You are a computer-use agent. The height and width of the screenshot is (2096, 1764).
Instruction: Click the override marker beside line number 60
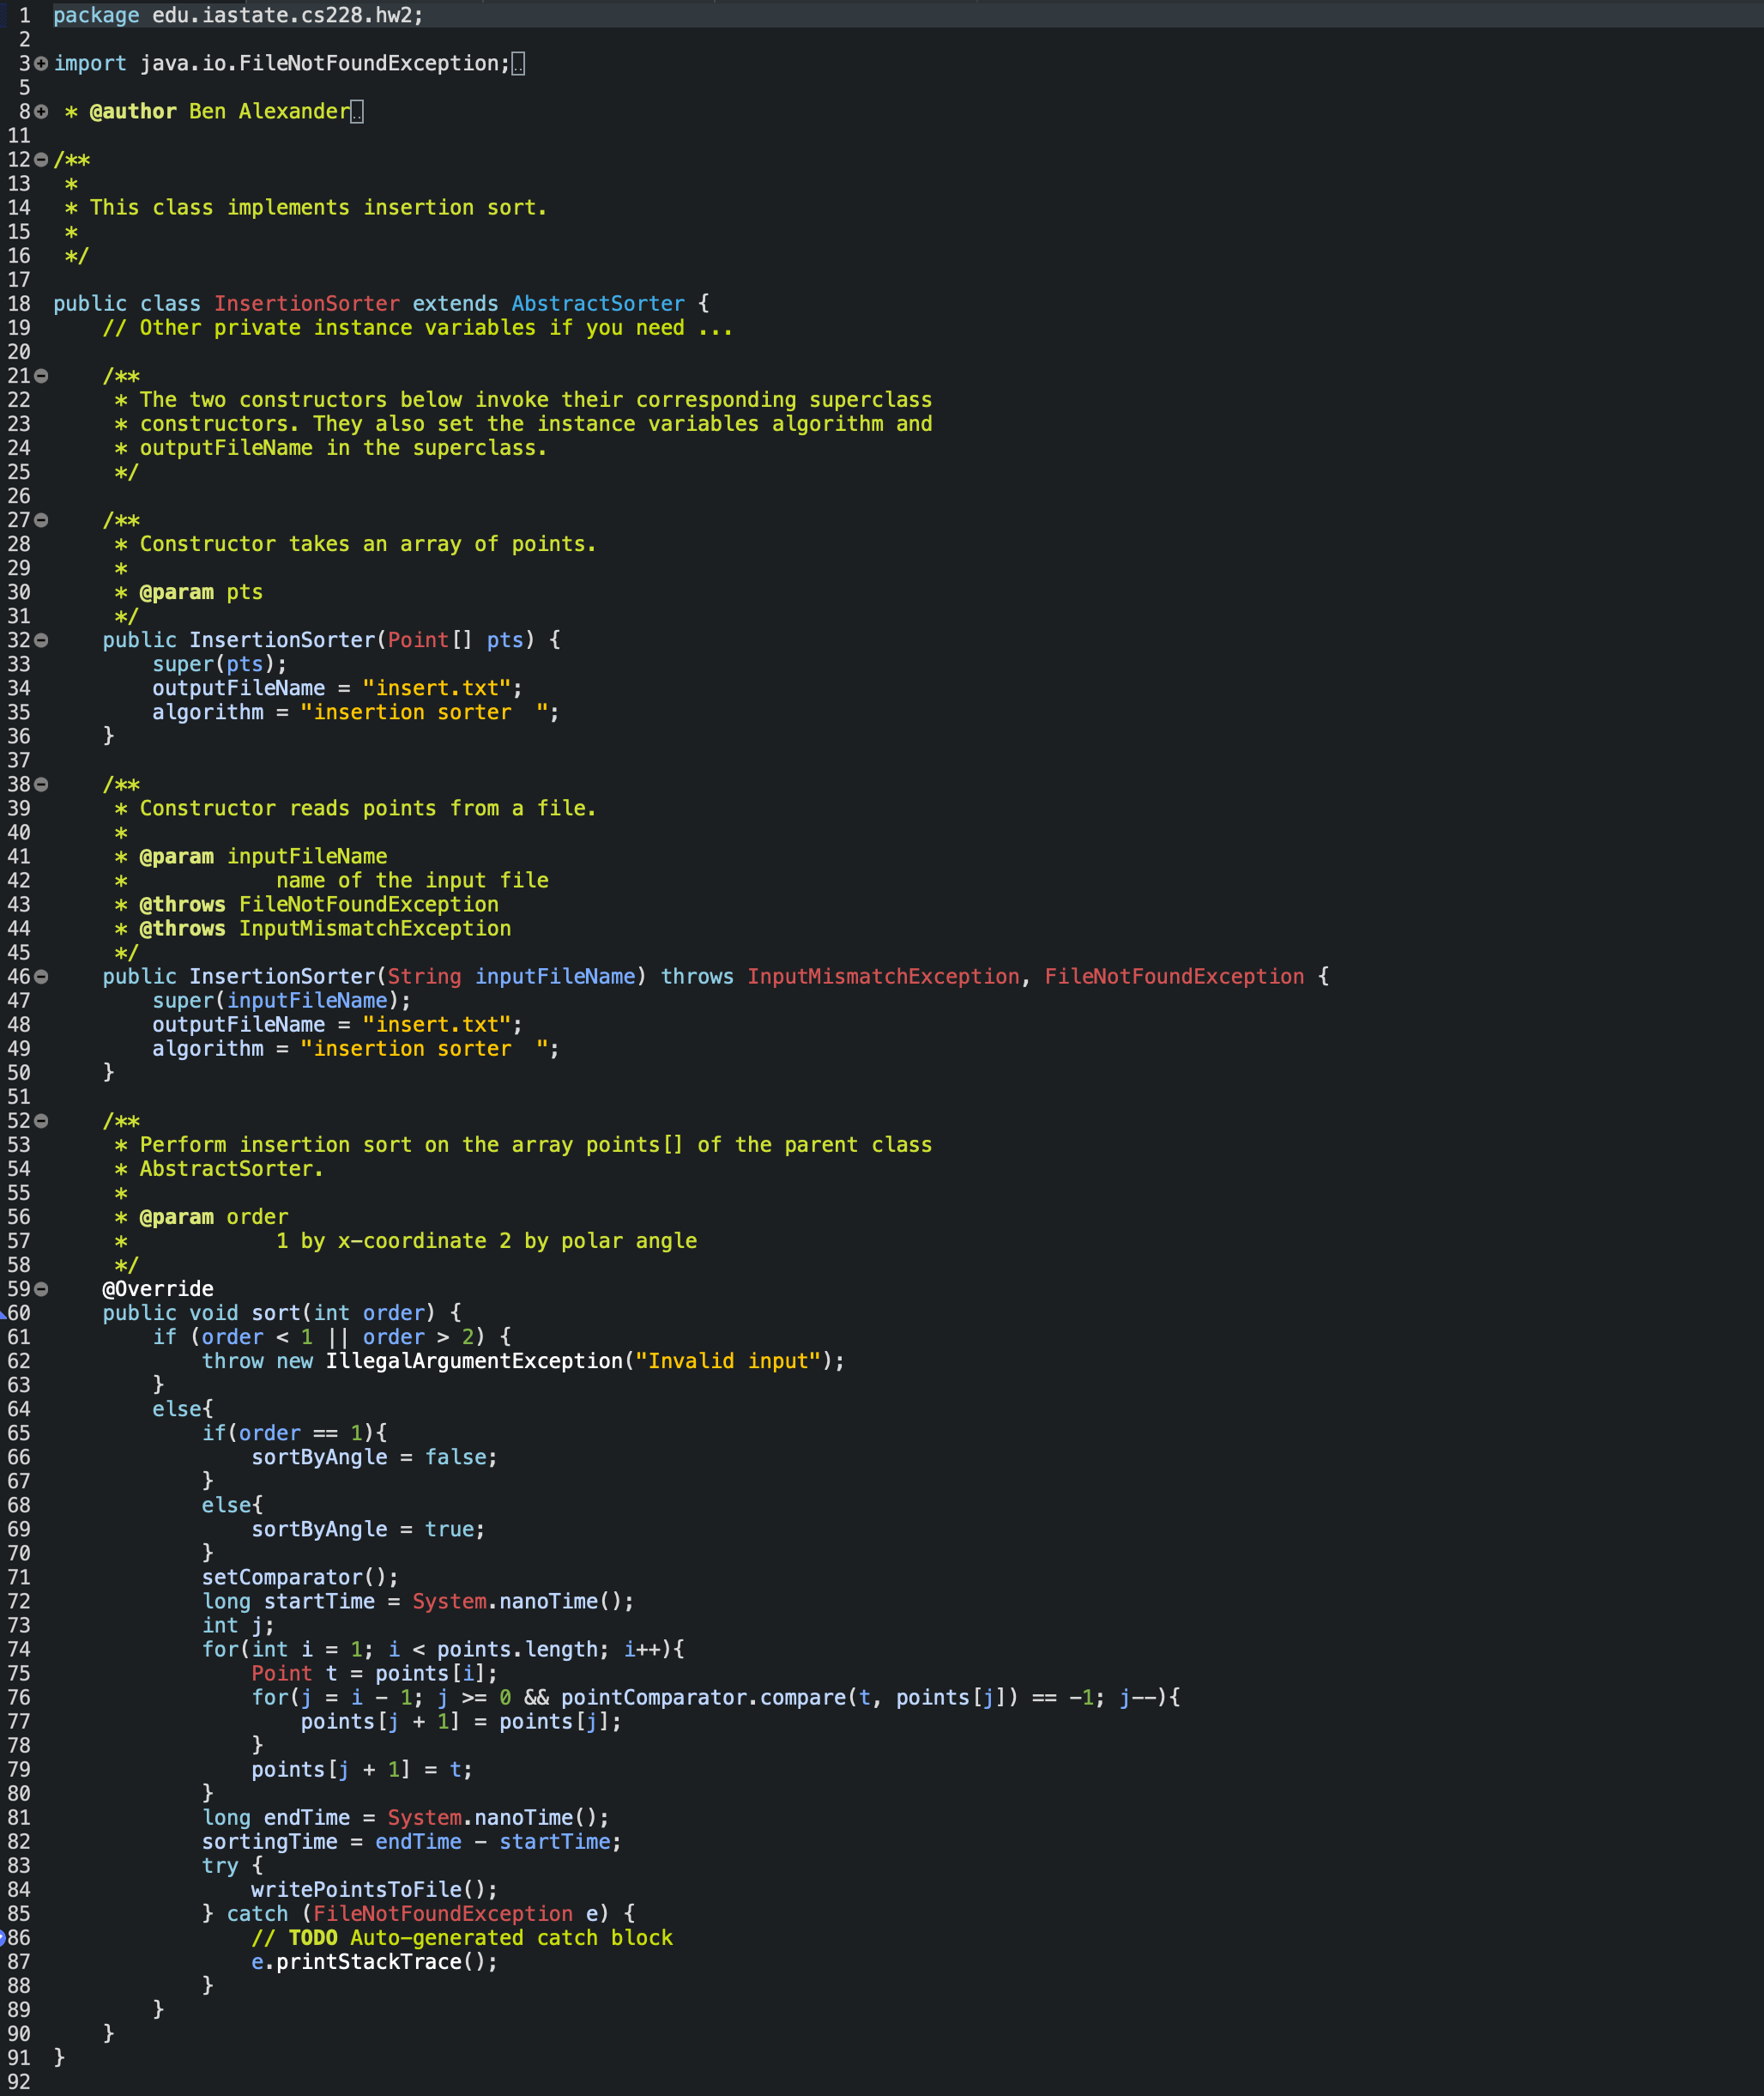coord(3,1313)
